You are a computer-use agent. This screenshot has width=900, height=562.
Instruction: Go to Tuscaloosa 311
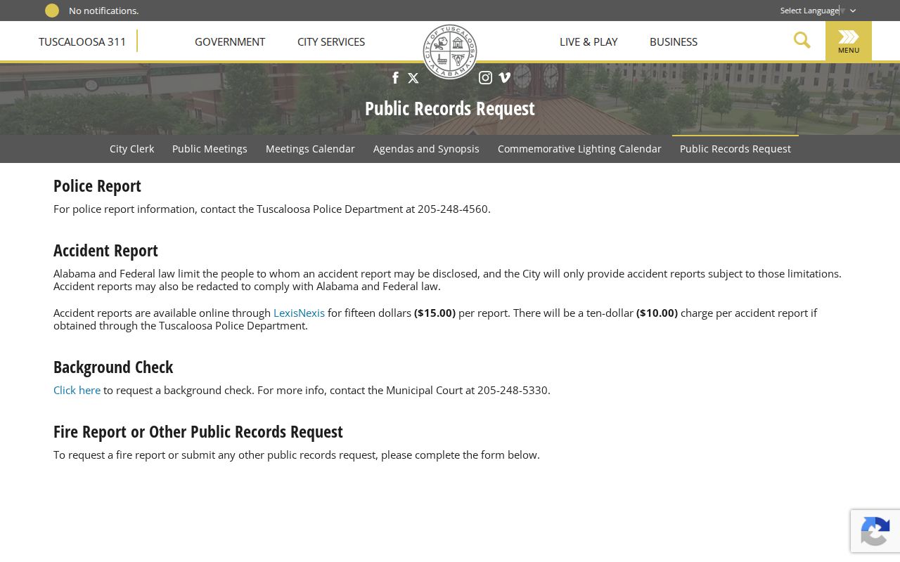pos(82,42)
